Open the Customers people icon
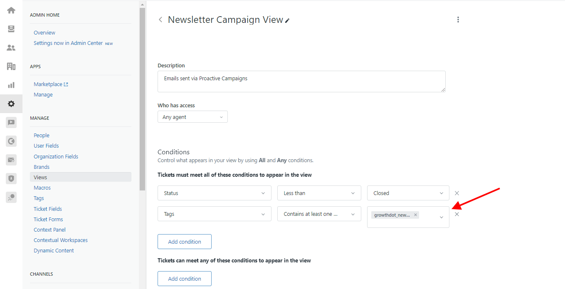 point(11,48)
